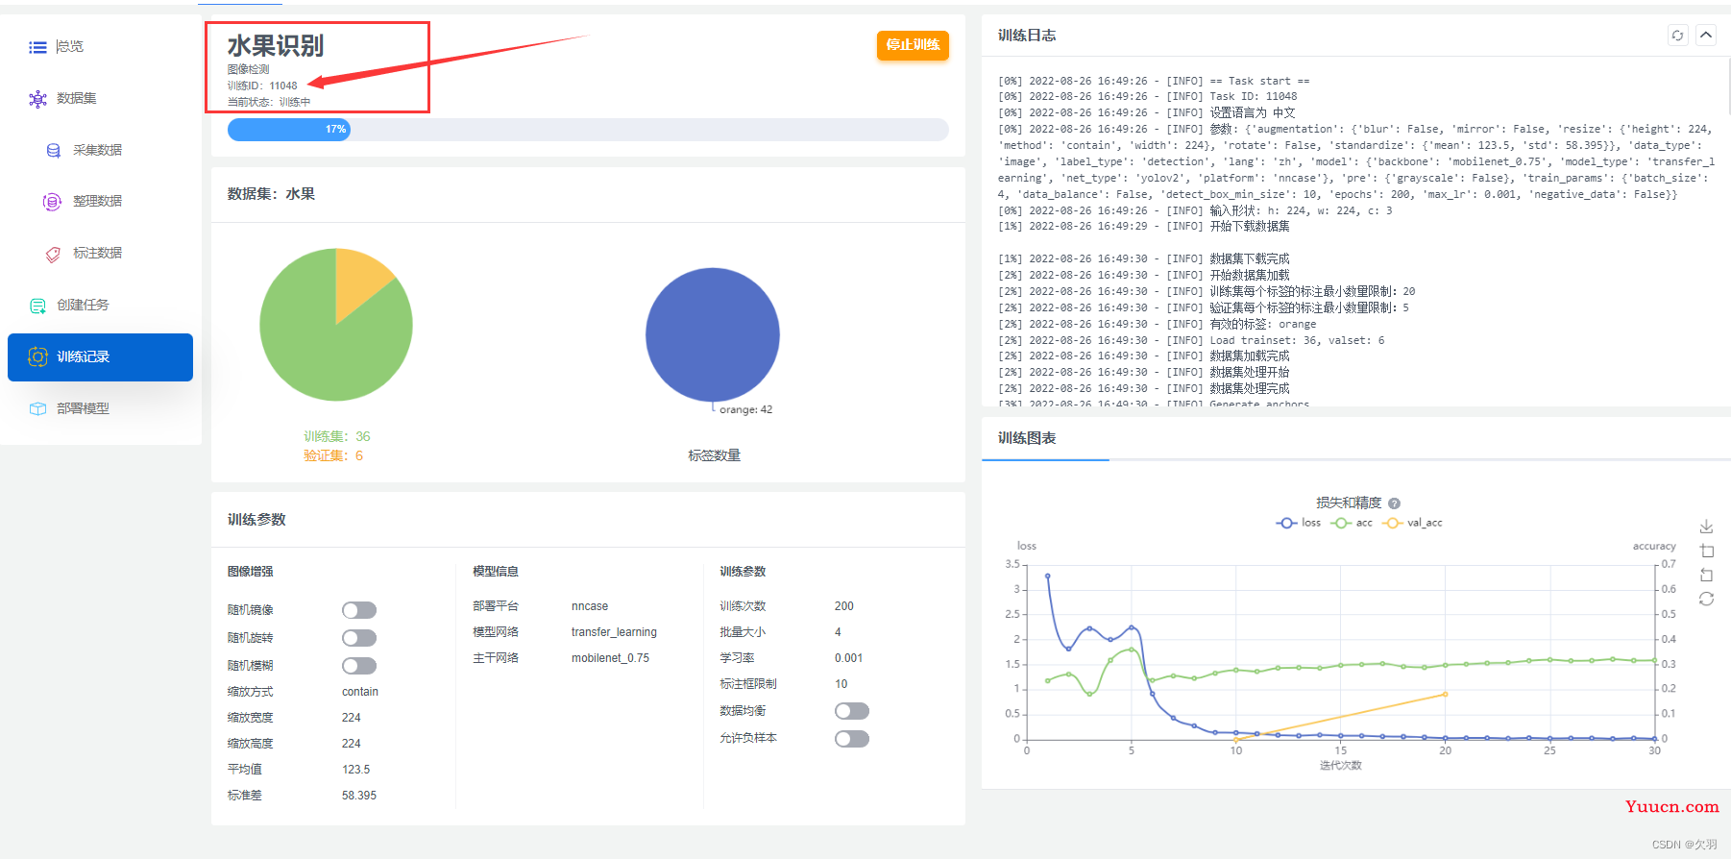Viewport: 1731px width, 859px height.
Task: Click the Load trainset log line
Action: click(x=1191, y=340)
